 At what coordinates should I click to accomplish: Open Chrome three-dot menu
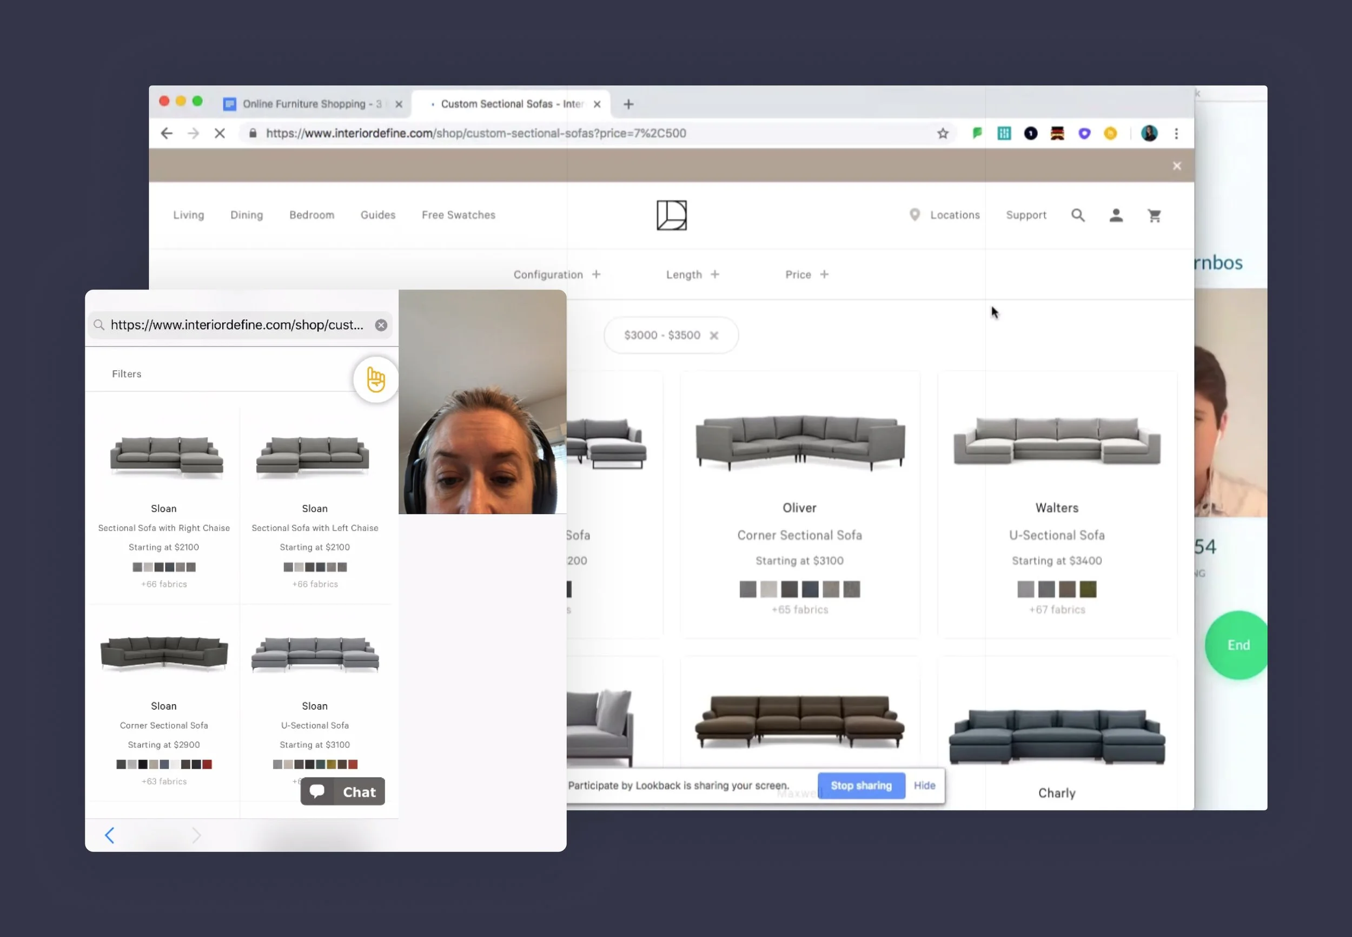pyautogui.click(x=1176, y=134)
